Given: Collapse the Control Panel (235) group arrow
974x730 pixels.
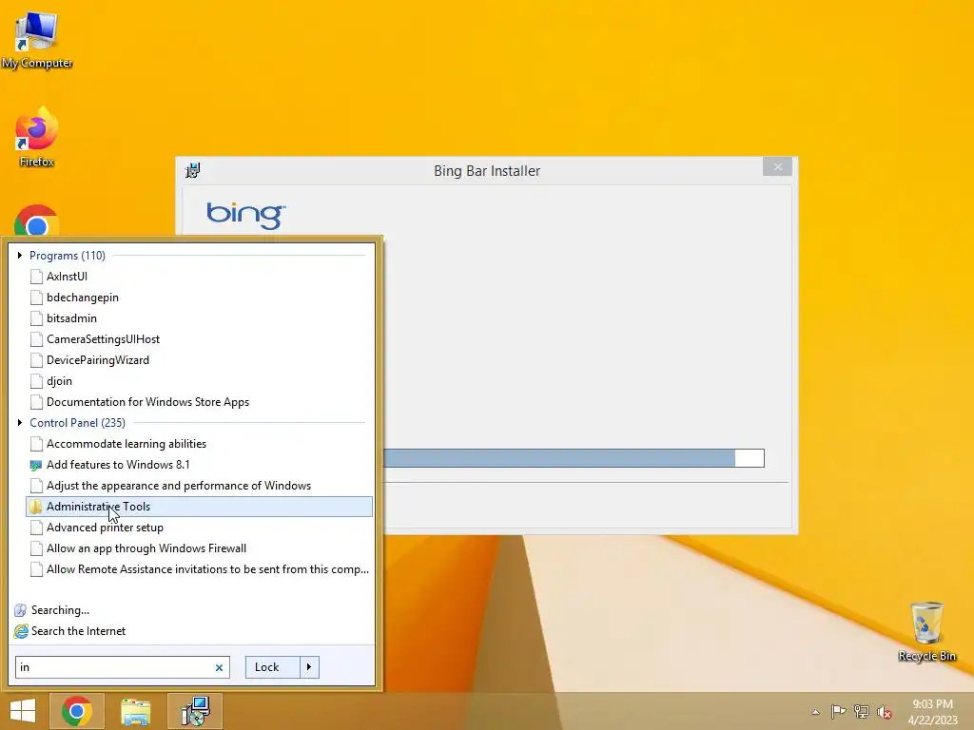Looking at the screenshot, I should 20,423.
